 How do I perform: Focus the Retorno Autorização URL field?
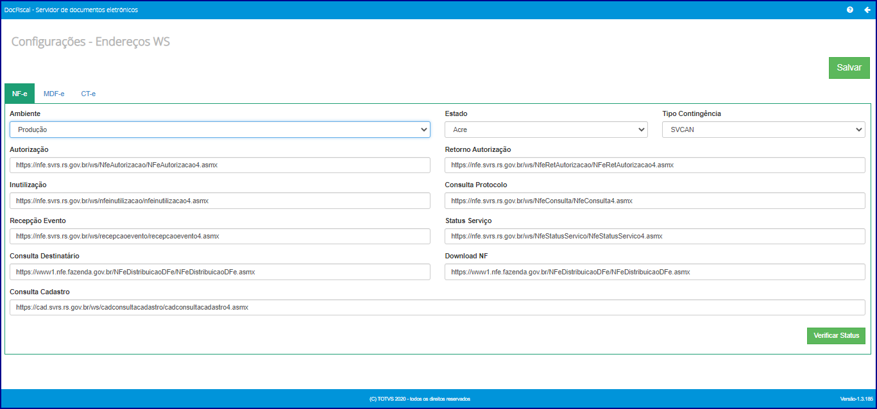tap(655, 165)
